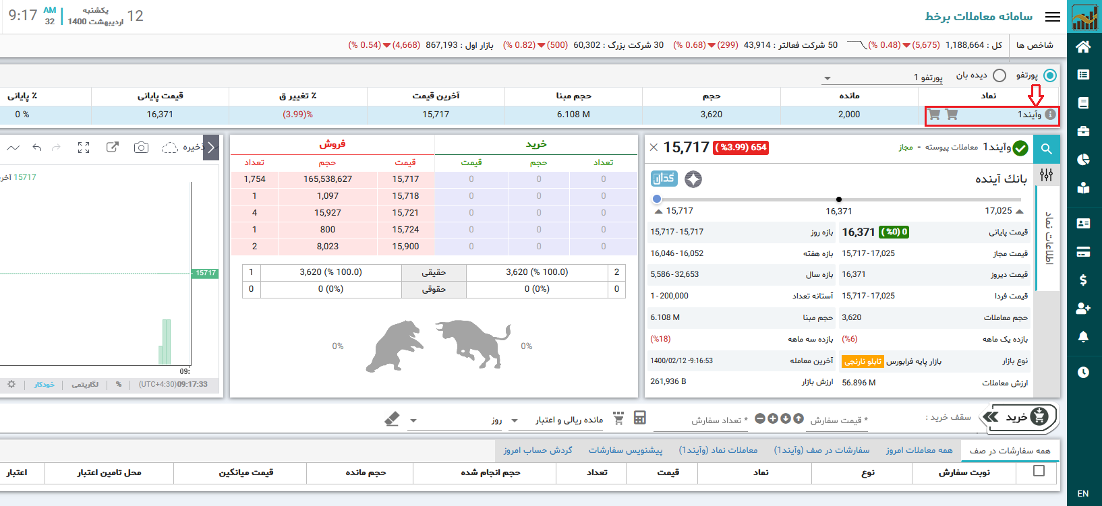The image size is (1102, 506).
Task: Open the calculator icon in the order bar
Action: tap(639, 418)
